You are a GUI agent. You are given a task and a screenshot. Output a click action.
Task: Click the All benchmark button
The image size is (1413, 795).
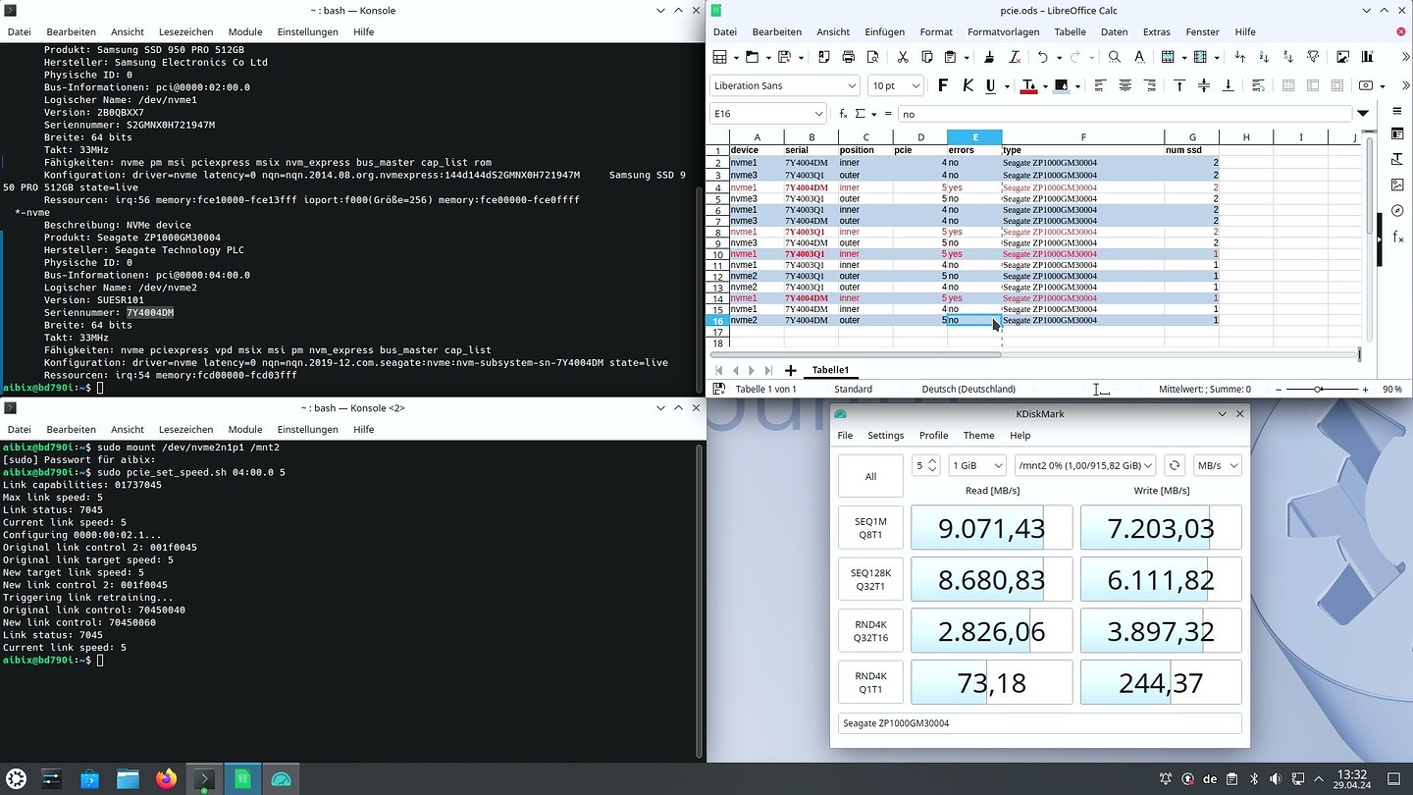870,476
